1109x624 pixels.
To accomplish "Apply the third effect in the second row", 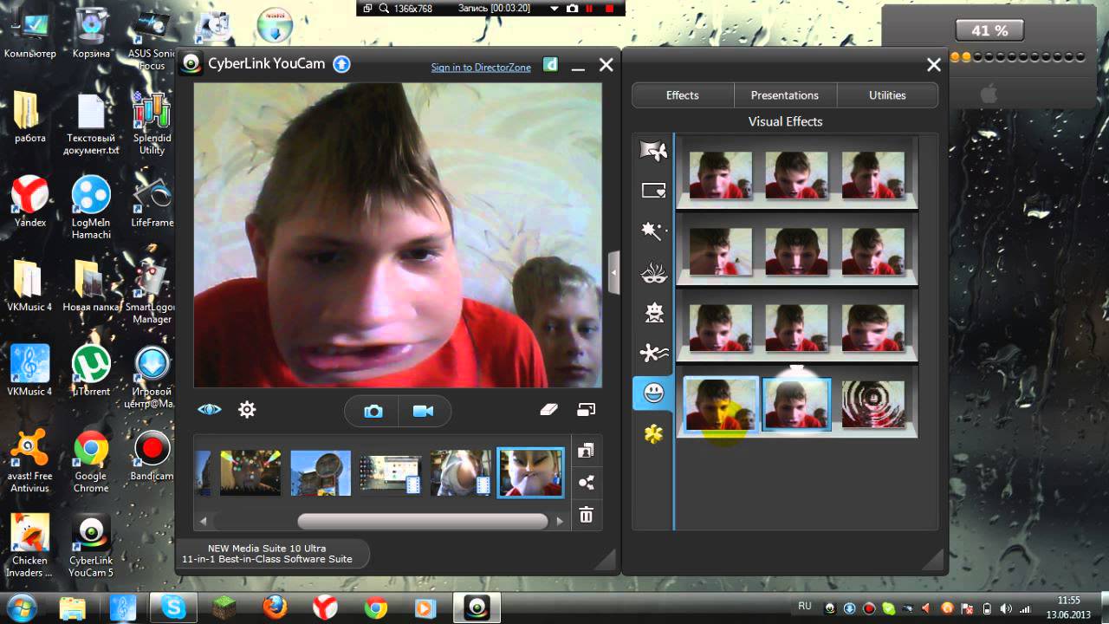I will 873,252.
